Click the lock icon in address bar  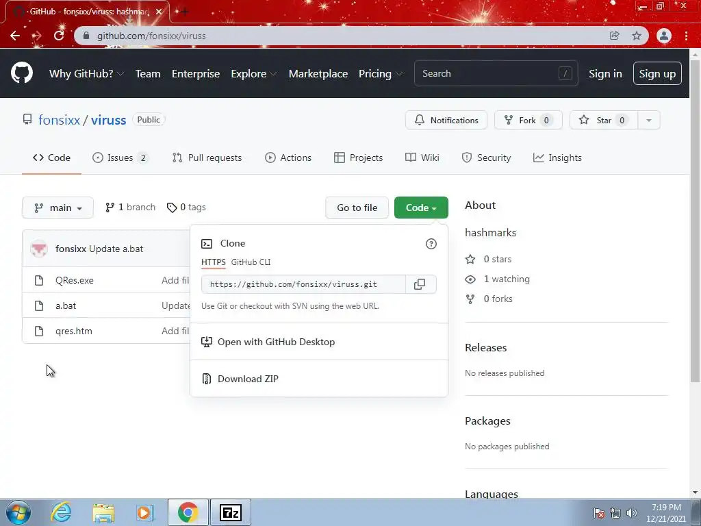pyautogui.click(x=86, y=36)
